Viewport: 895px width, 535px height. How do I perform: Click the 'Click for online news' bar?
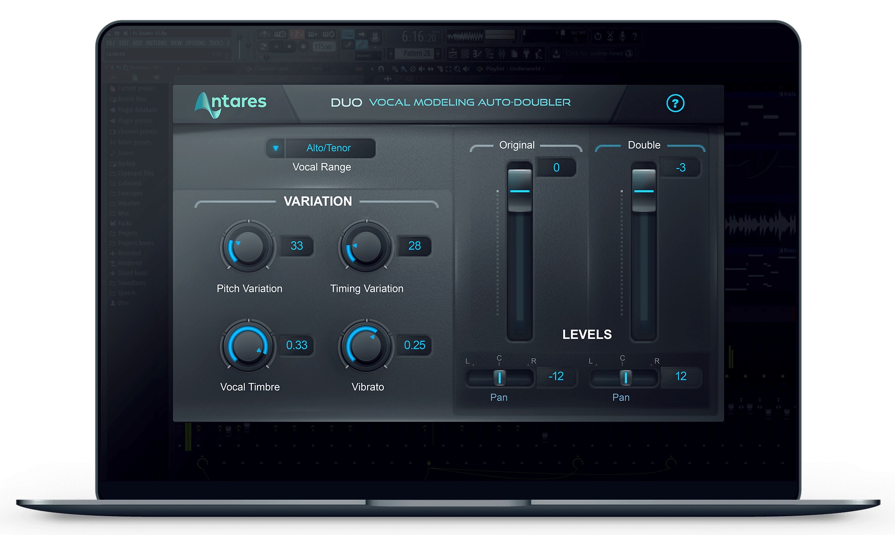(x=599, y=53)
